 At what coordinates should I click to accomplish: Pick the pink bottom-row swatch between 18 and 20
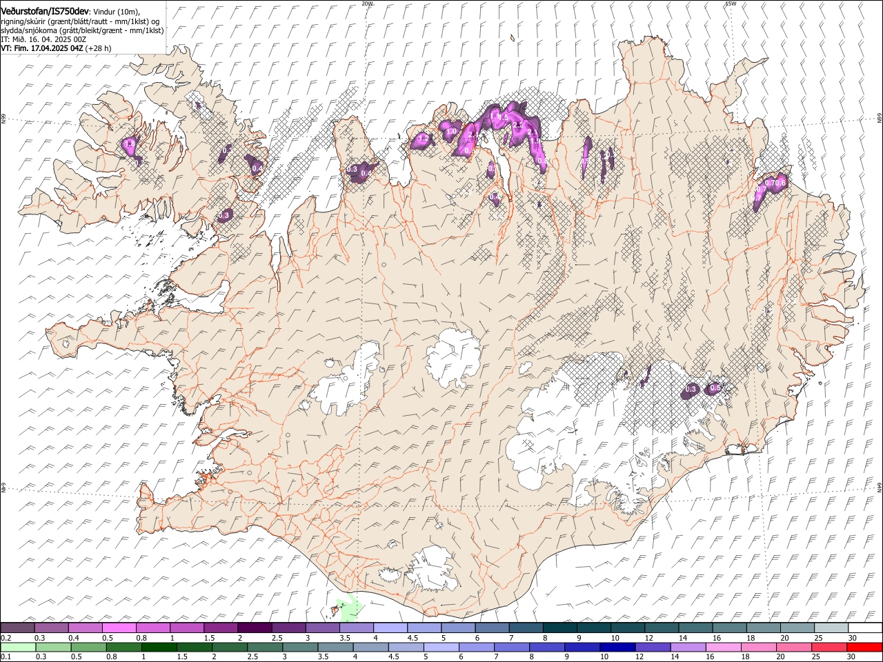(x=758, y=647)
